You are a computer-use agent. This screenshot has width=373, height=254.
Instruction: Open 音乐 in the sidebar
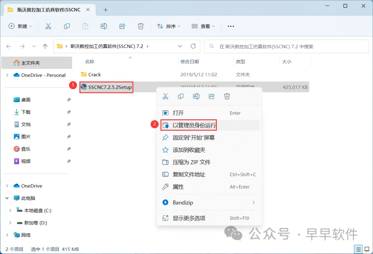26,149
